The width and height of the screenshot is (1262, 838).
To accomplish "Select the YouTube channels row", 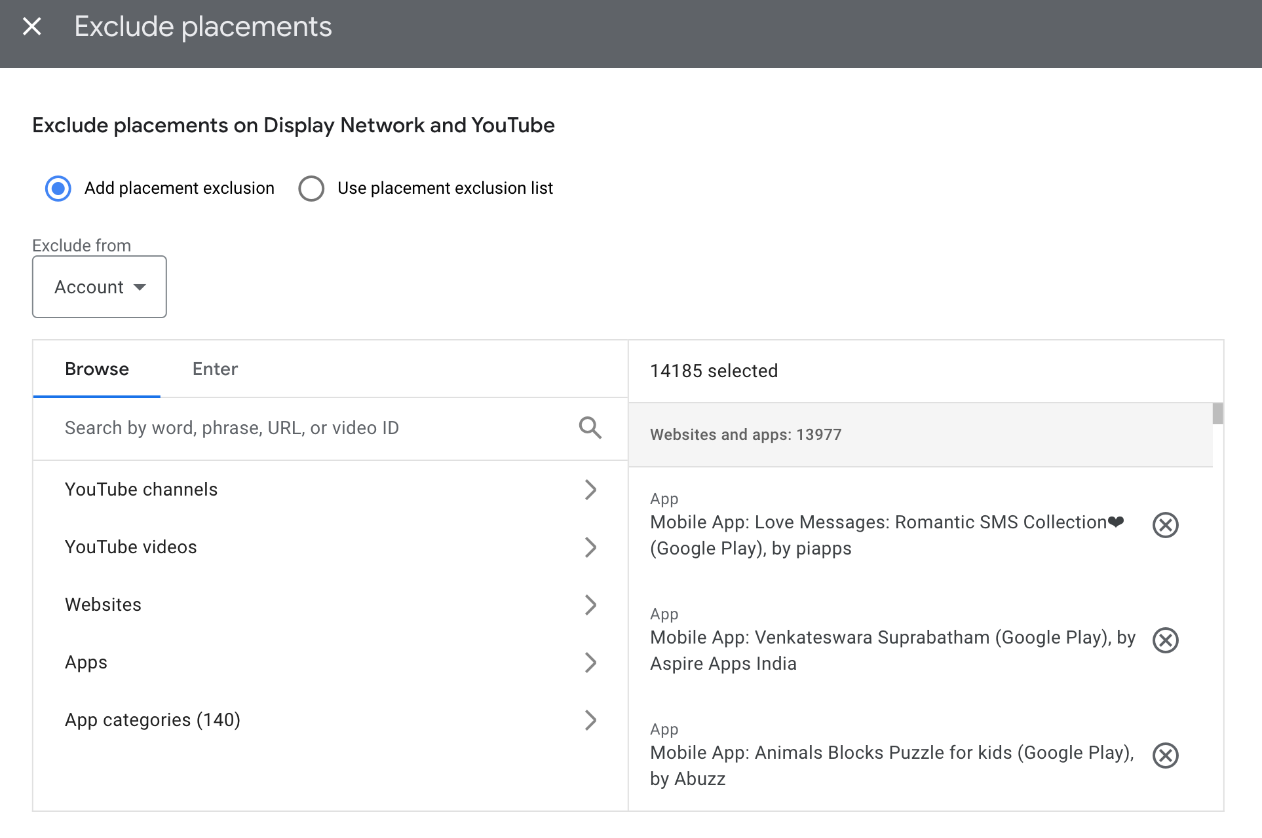I will [x=262, y=489].
